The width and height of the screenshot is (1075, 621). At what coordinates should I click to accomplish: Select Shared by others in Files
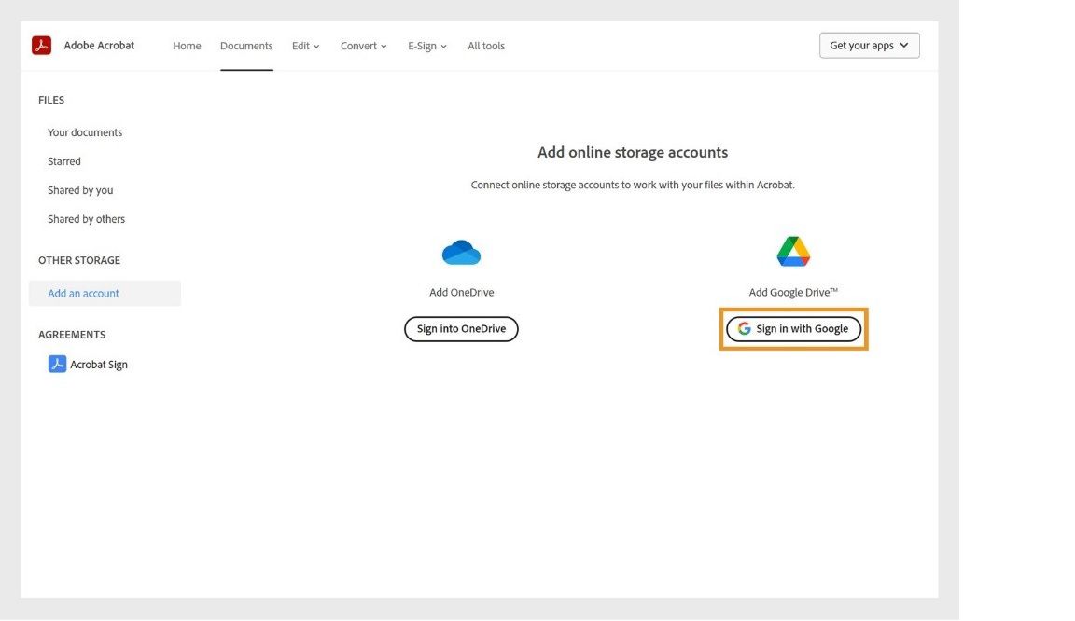click(x=86, y=218)
